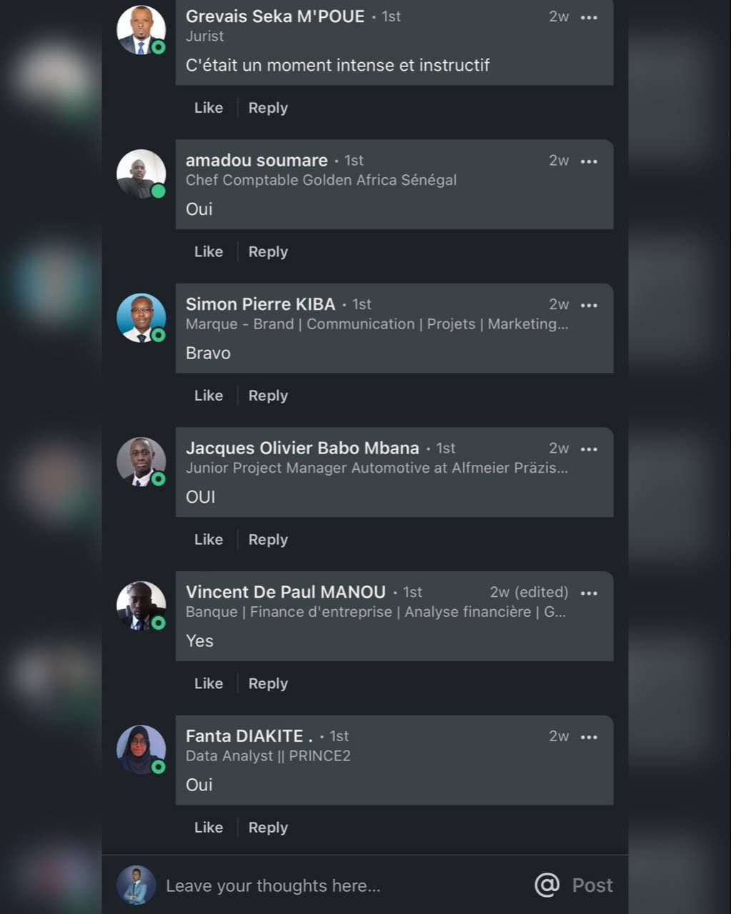Like Simon Pierre KIBA's Bravo comment
This screenshot has height=914, width=731.
209,396
